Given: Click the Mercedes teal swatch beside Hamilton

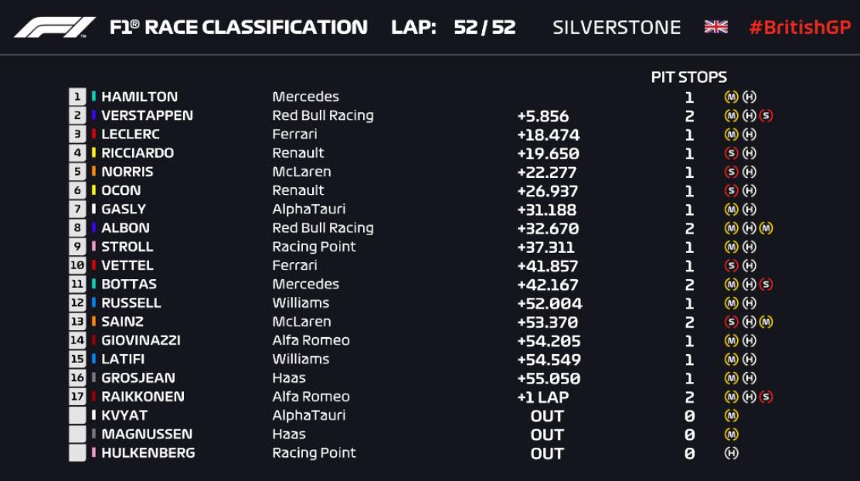Looking at the screenshot, I should tap(93, 97).
